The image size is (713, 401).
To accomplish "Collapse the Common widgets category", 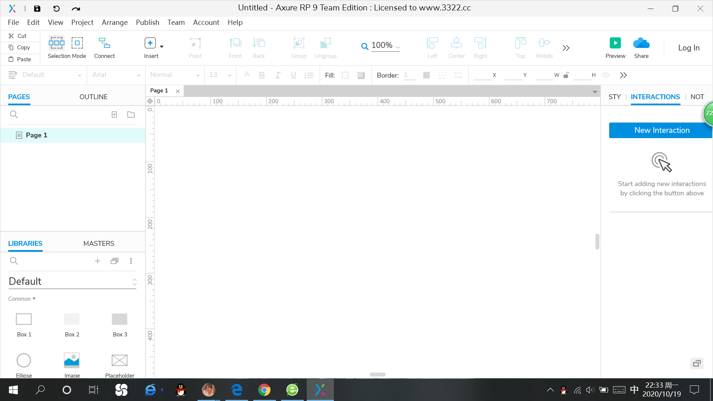I will click(x=22, y=299).
